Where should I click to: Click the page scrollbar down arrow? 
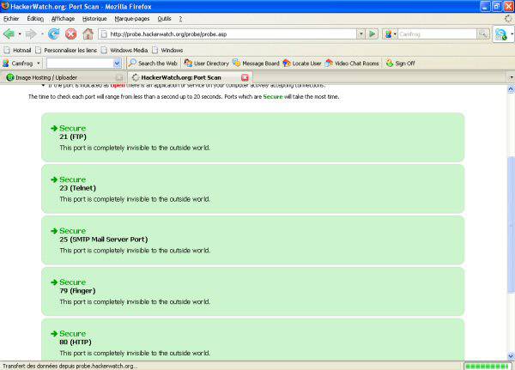coord(511,356)
